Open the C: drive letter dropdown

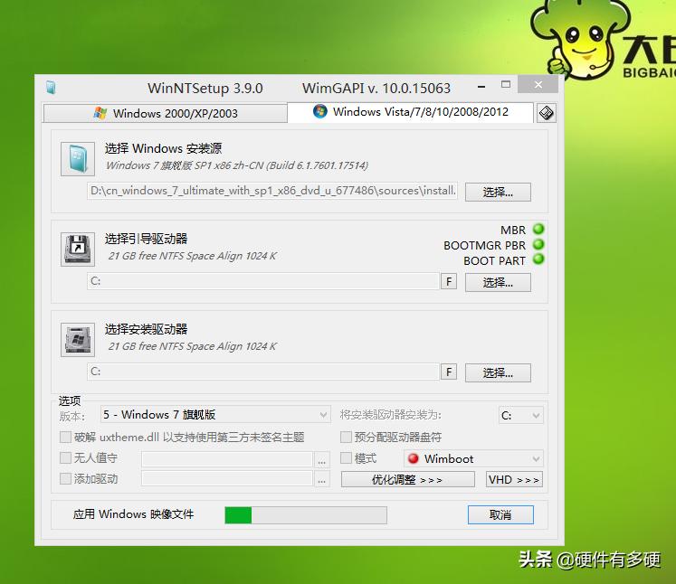pyautogui.click(x=520, y=416)
